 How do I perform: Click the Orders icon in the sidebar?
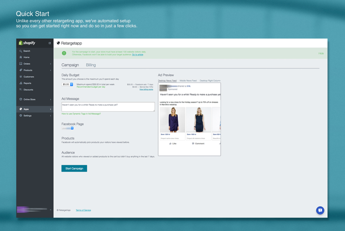(21, 64)
